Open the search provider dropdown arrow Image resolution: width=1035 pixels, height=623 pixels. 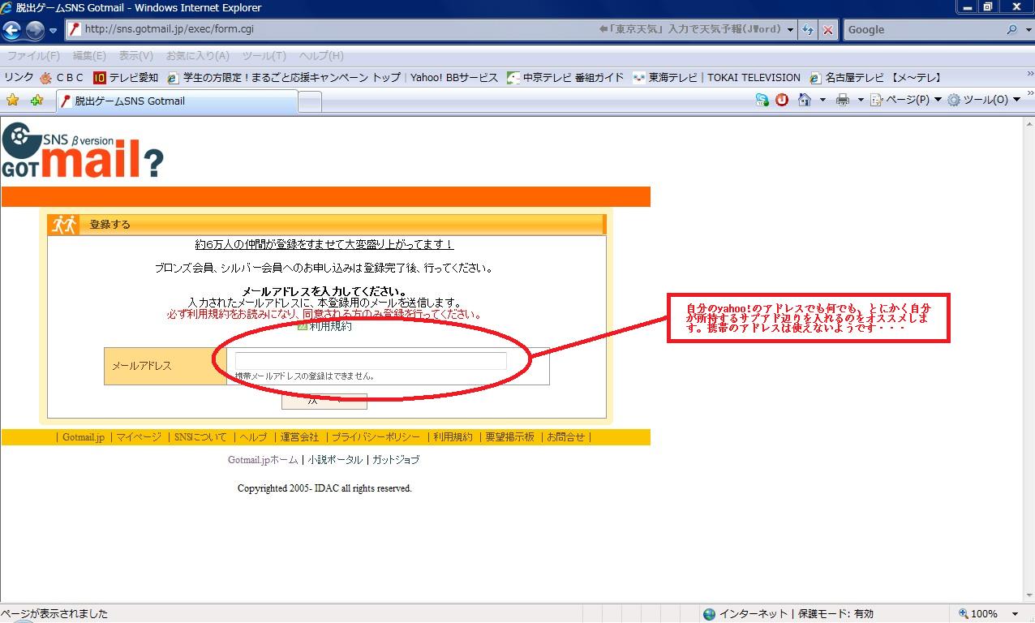(x=1027, y=30)
